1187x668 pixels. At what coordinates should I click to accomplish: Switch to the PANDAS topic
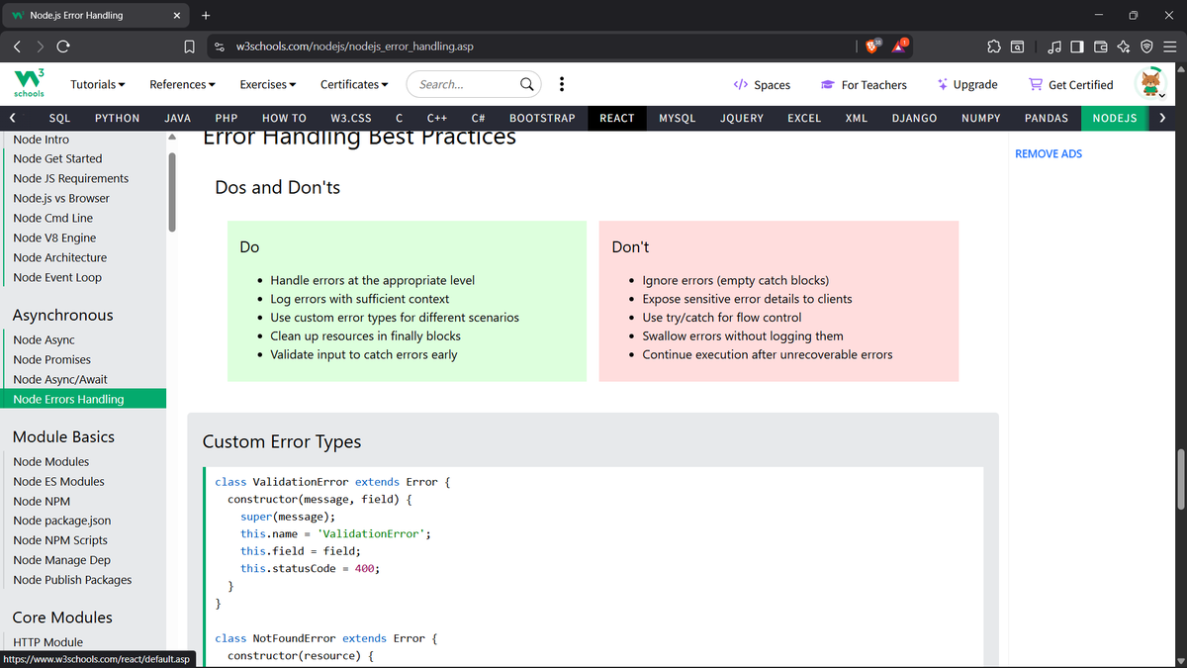[x=1047, y=118]
